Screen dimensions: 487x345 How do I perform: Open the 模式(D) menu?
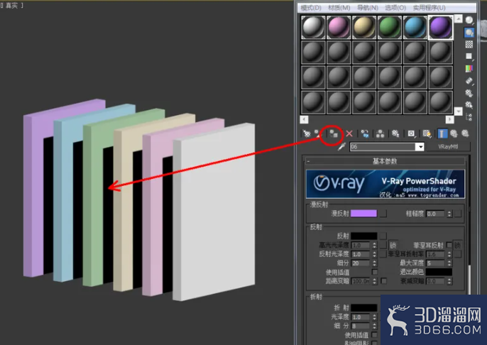(x=311, y=8)
